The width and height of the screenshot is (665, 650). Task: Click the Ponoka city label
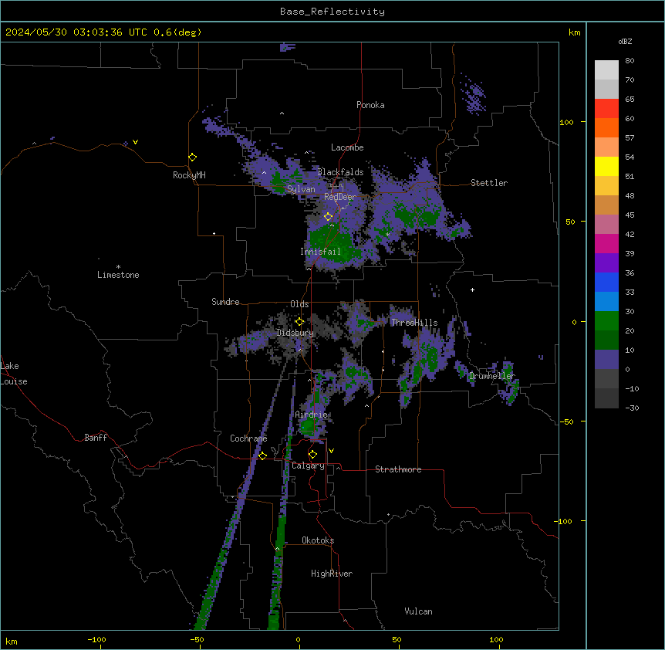(370, 105)
